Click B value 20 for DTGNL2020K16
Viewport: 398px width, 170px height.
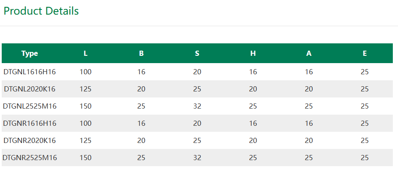(141, 89)
